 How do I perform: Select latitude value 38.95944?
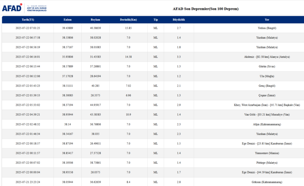67,114
